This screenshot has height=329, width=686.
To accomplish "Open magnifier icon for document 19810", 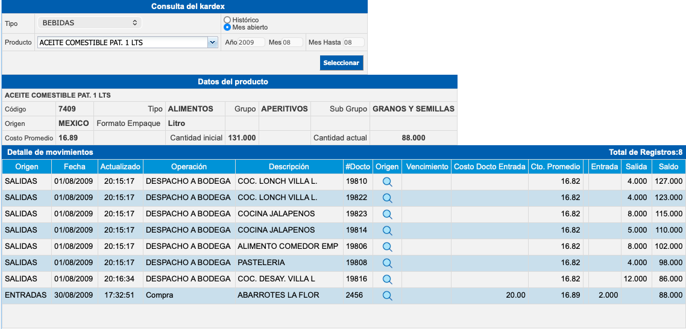I will tap(387, 181).
